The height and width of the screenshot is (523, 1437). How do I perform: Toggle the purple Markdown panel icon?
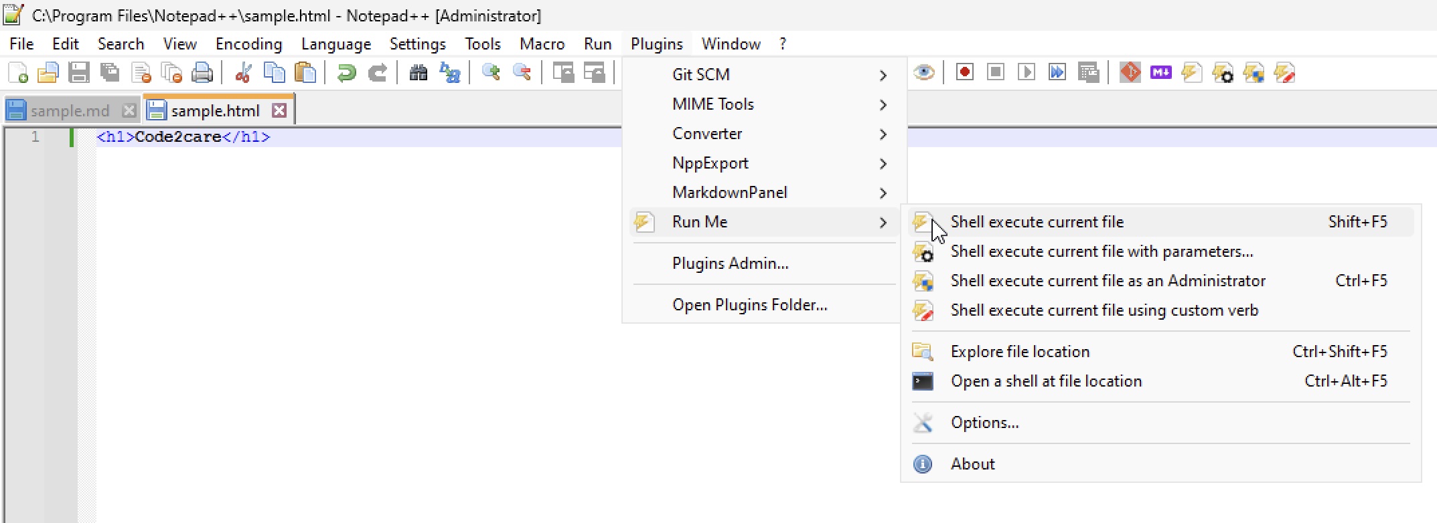1161,72
